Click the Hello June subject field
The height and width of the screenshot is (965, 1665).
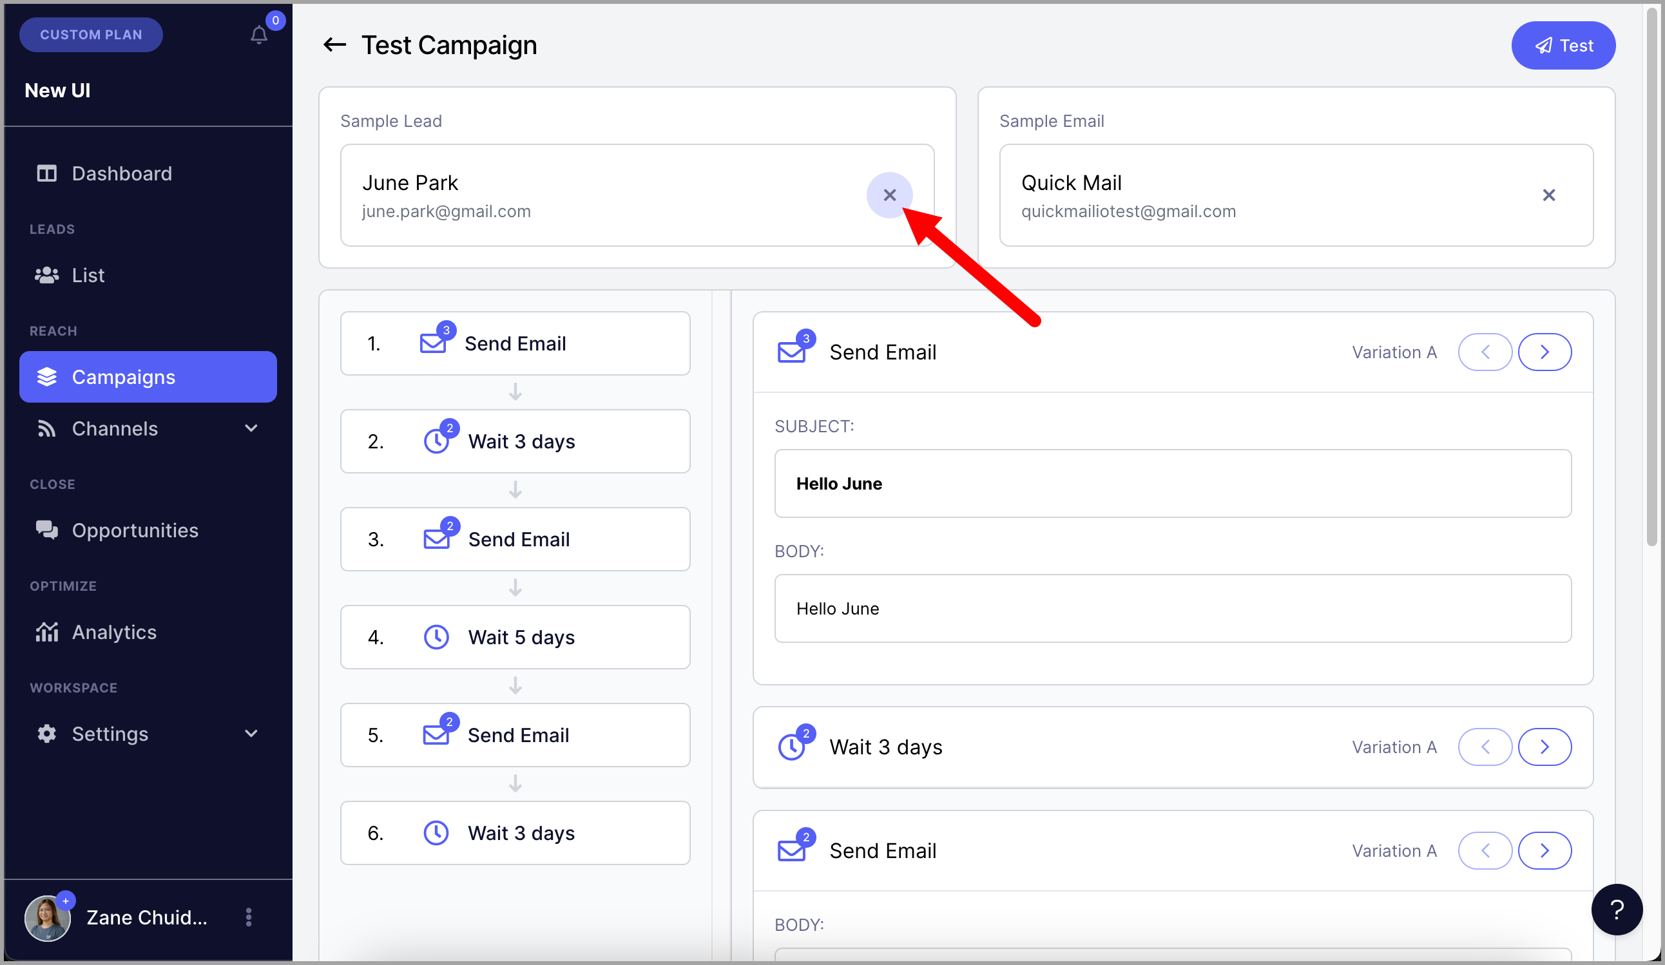1172,484
